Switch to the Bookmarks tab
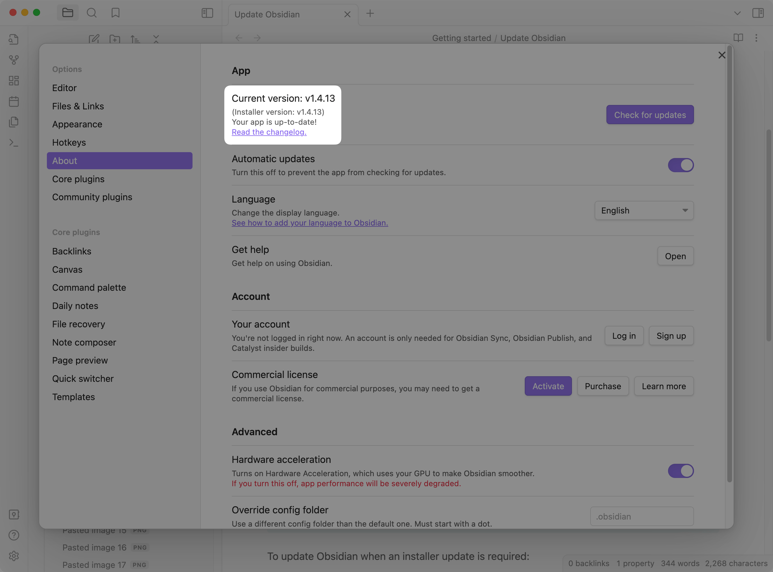The image size is (773, 572). [x=116, y=13]
